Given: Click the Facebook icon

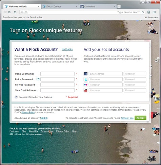Looking at the screenshot, I should [86, 74].
